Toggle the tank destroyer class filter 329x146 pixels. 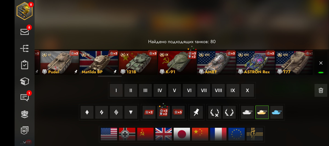point(131,112)
